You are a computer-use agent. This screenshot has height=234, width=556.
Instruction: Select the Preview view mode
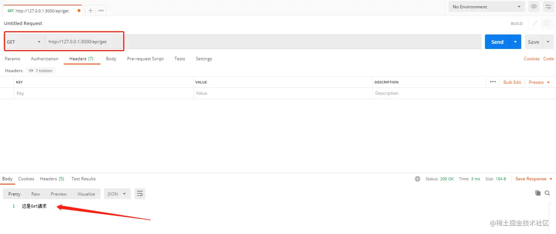59,194
